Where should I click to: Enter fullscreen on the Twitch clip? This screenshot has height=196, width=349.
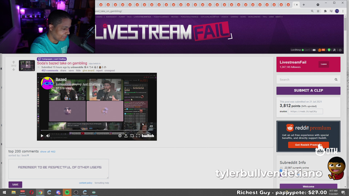[x=138, y=136]
